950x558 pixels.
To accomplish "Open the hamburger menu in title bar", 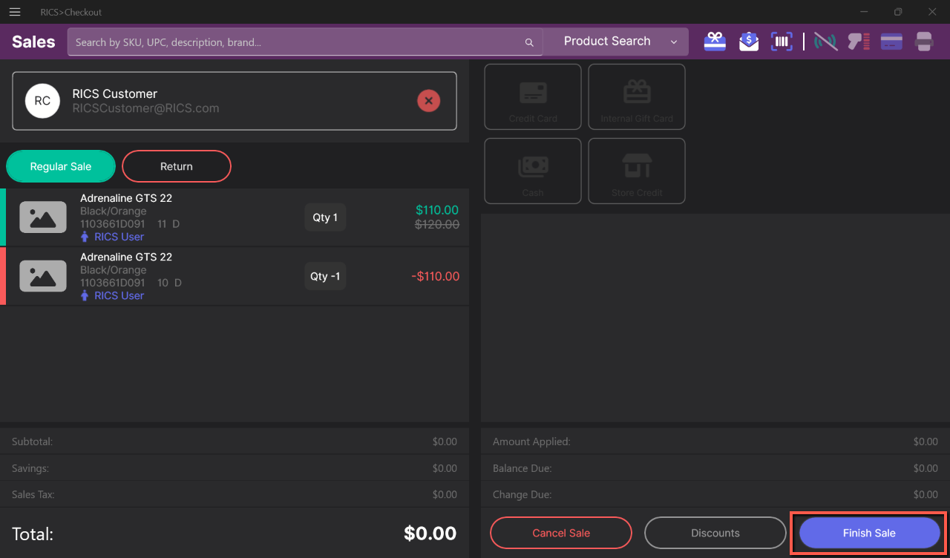I will point(15,12).
